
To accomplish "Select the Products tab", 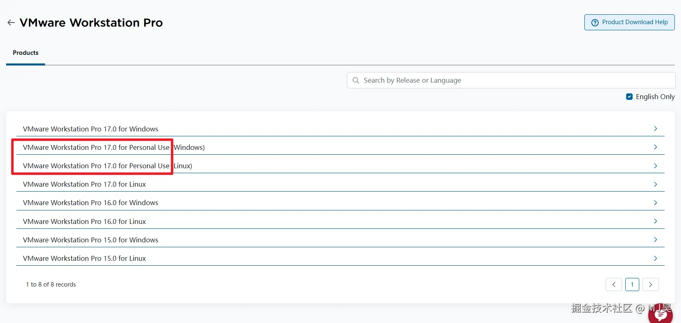I will [25, 53].
